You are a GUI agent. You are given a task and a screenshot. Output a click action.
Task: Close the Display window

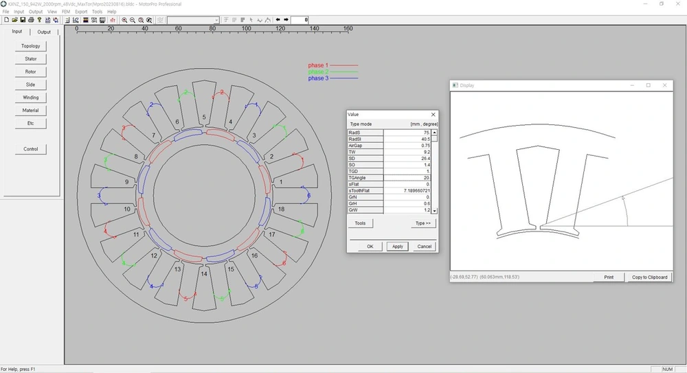(664, 85)
